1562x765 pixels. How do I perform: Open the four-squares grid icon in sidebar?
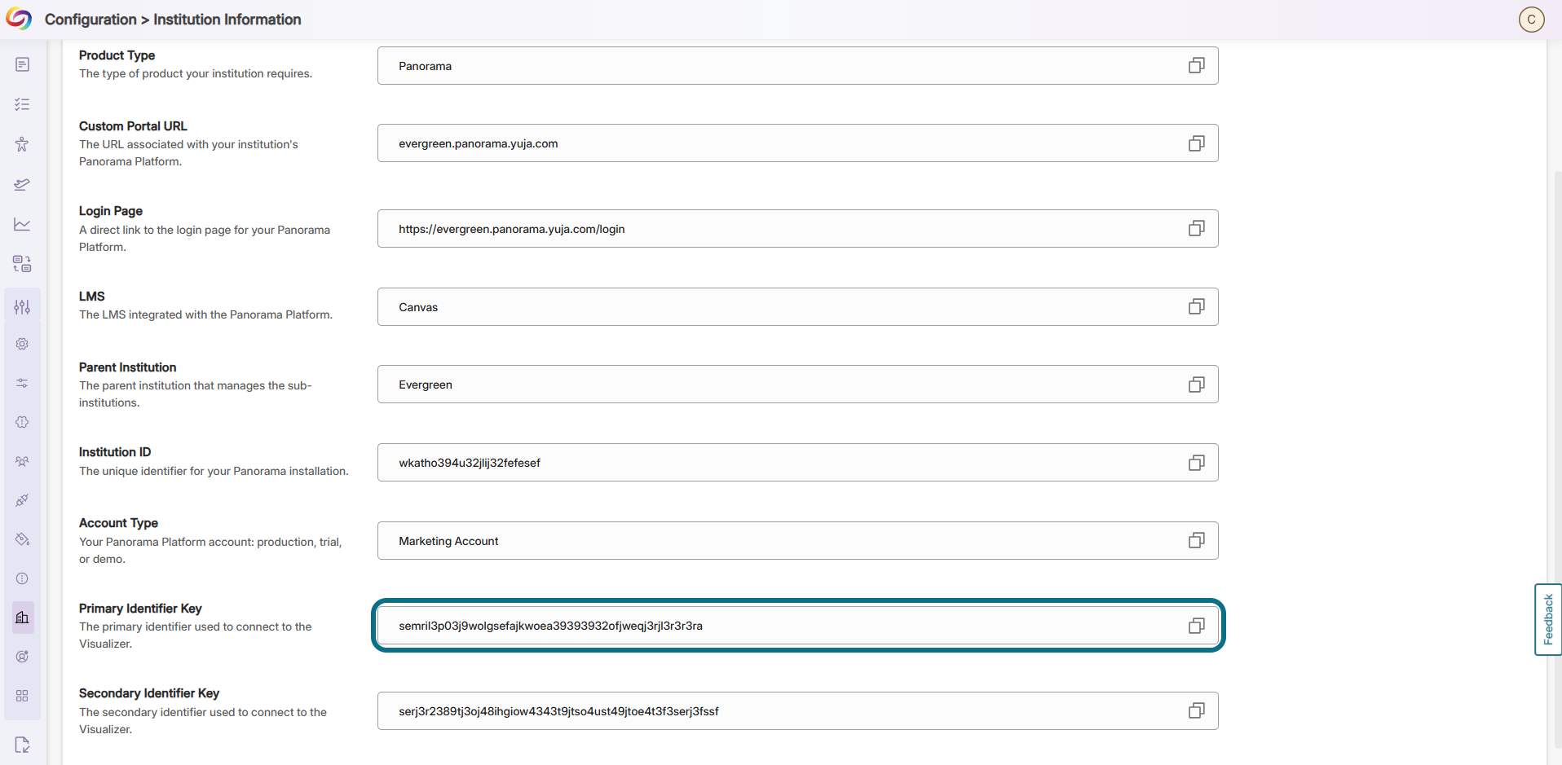click(22, 696)
